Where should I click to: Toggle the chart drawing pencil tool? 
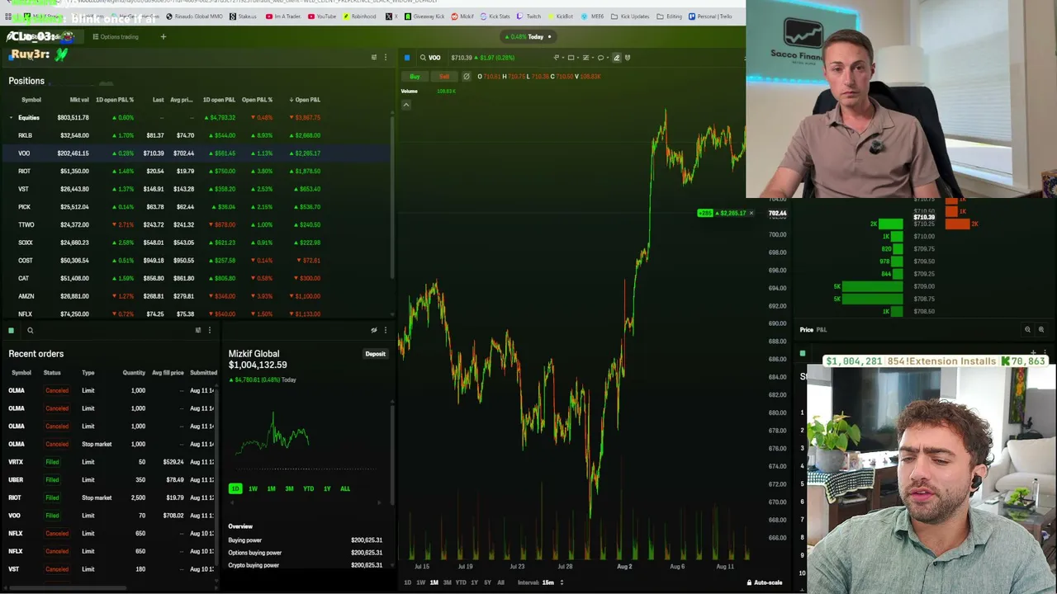(x=616, y=58)
